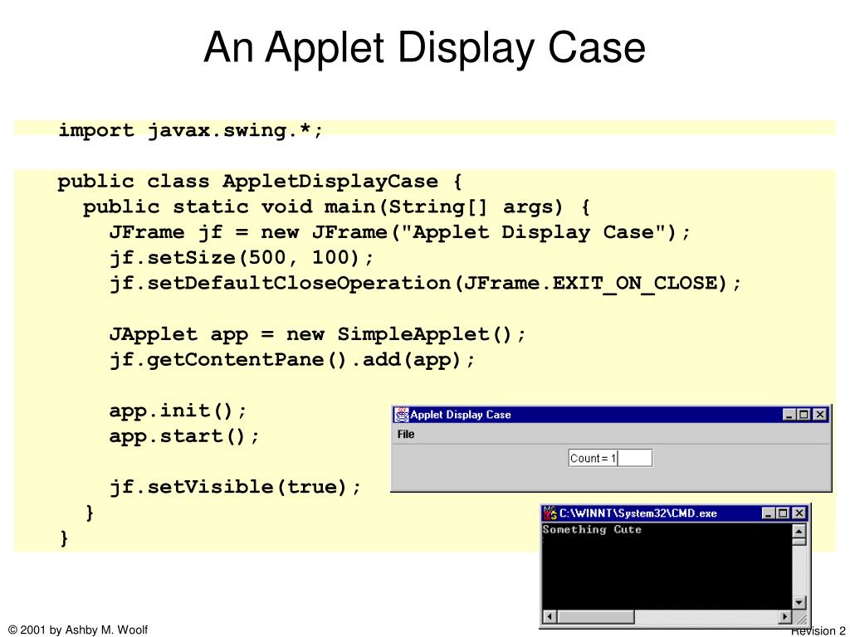Click the CMD horizontal scrollbar thumb
Screen dimensions: 850x637
[x=595, y=616]
